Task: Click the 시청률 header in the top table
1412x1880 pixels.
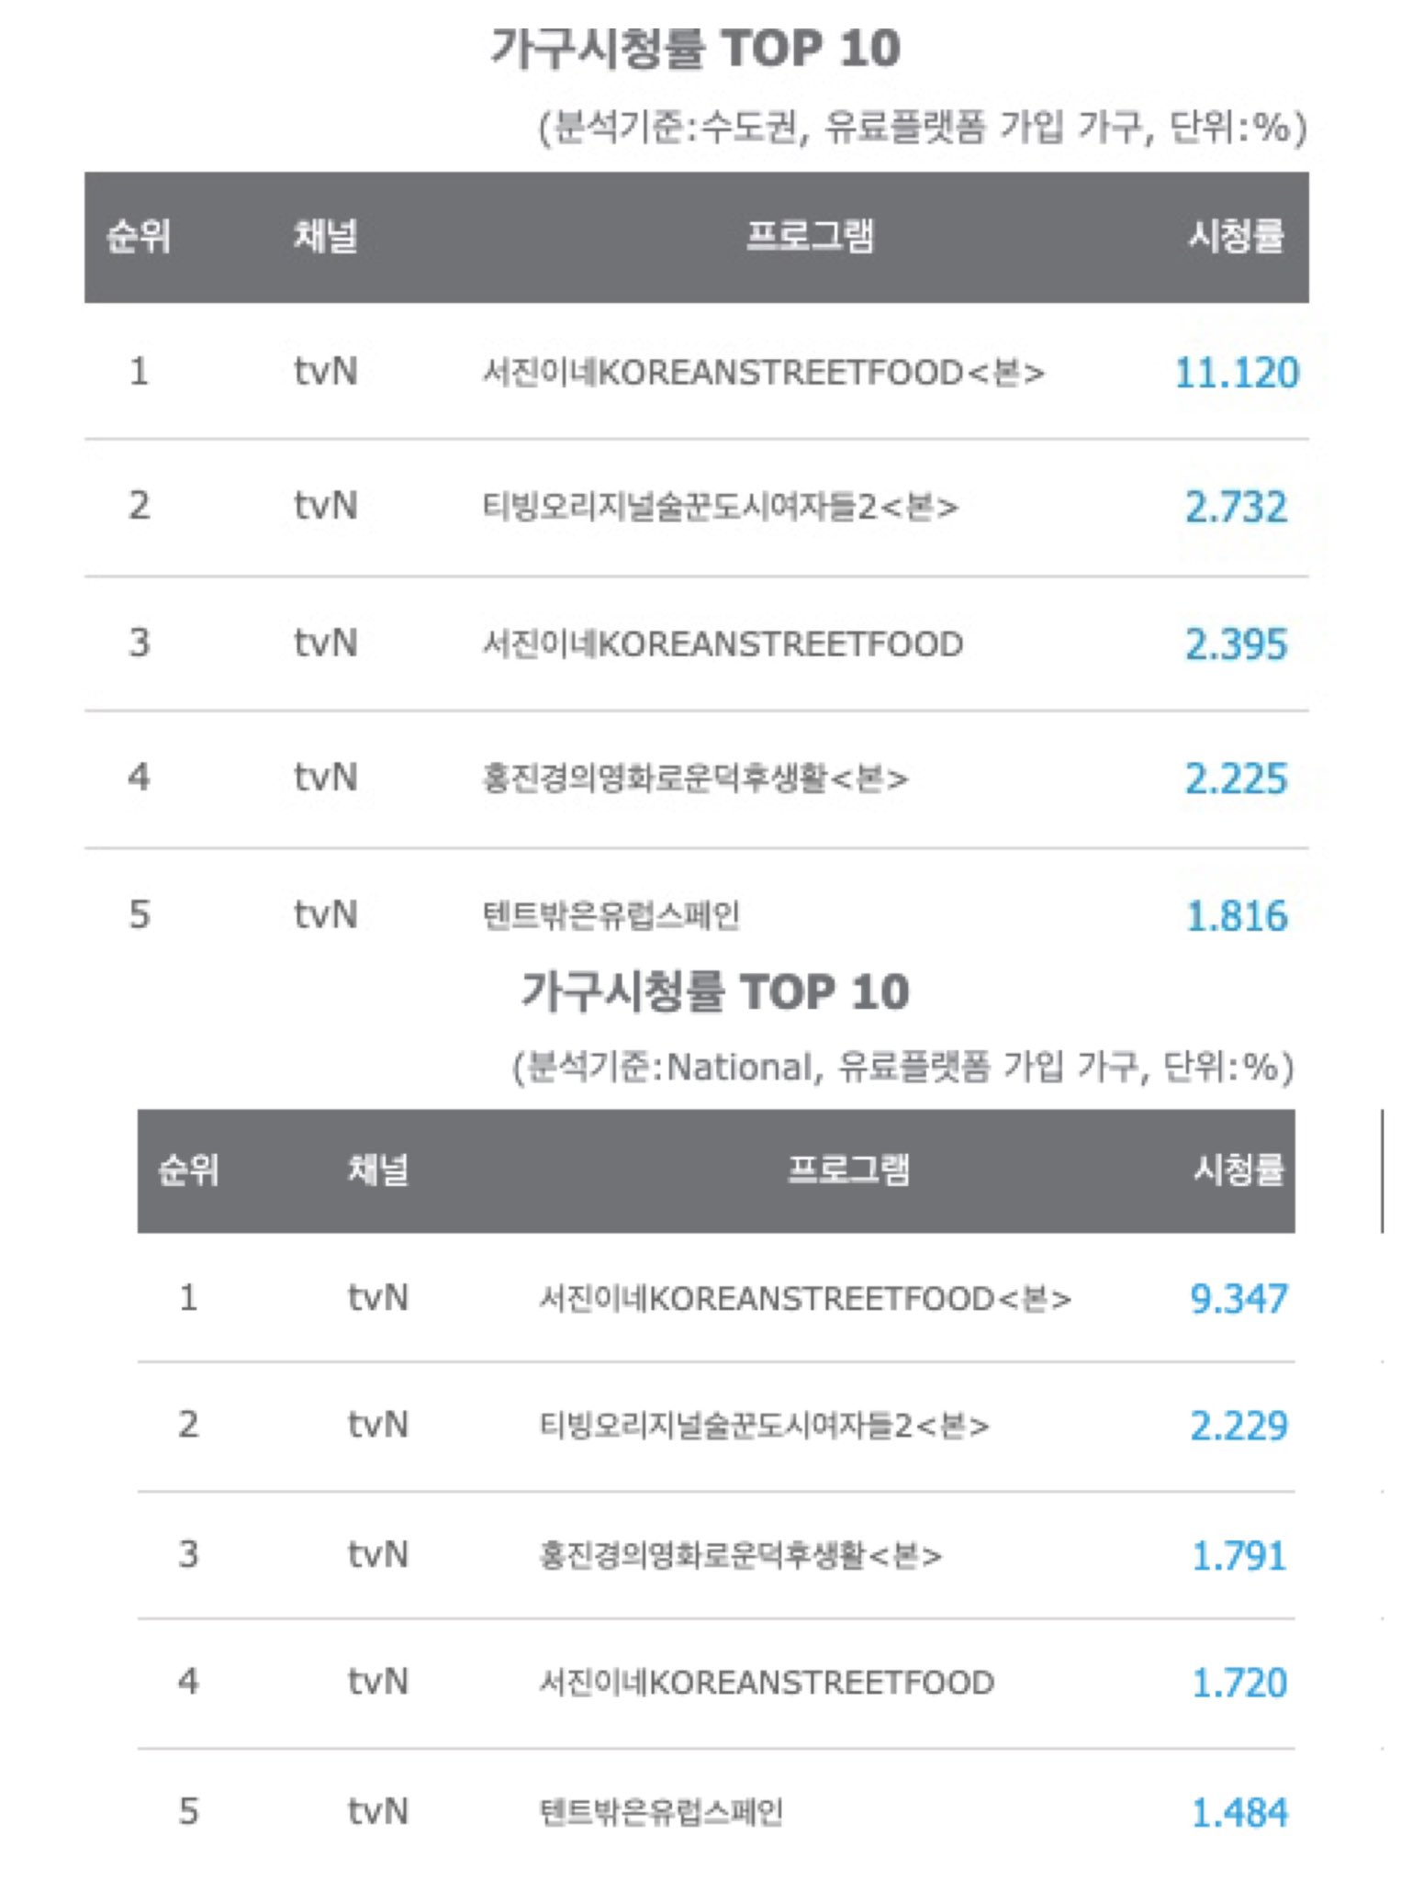Action: tap(1236, 237)
